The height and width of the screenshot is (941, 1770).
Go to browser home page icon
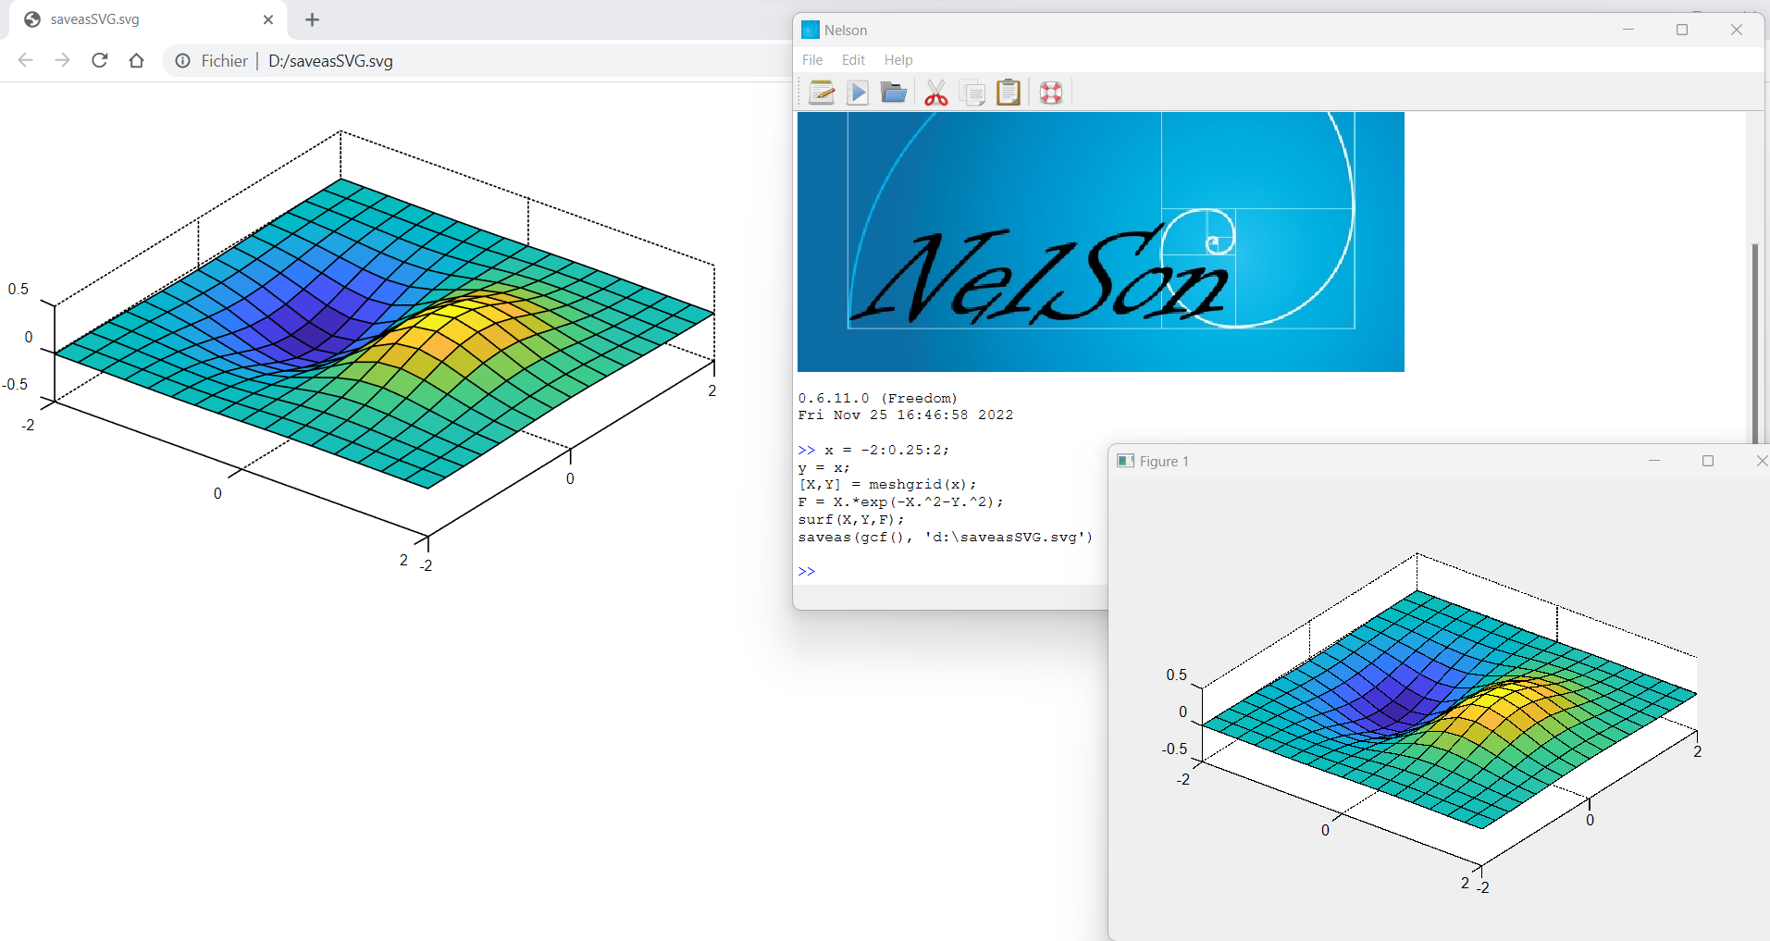137,60
